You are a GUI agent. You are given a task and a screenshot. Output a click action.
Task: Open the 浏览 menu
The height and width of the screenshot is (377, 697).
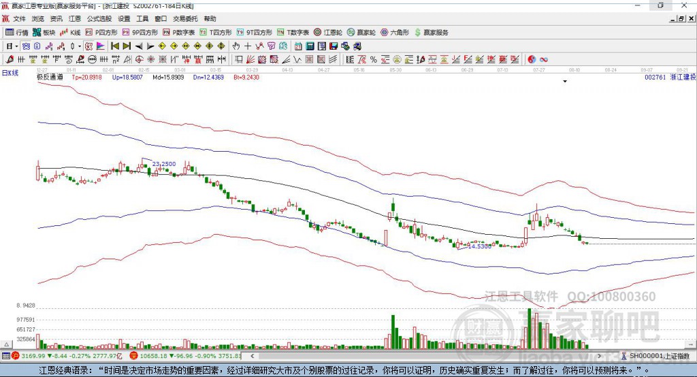tap(38, 18)
